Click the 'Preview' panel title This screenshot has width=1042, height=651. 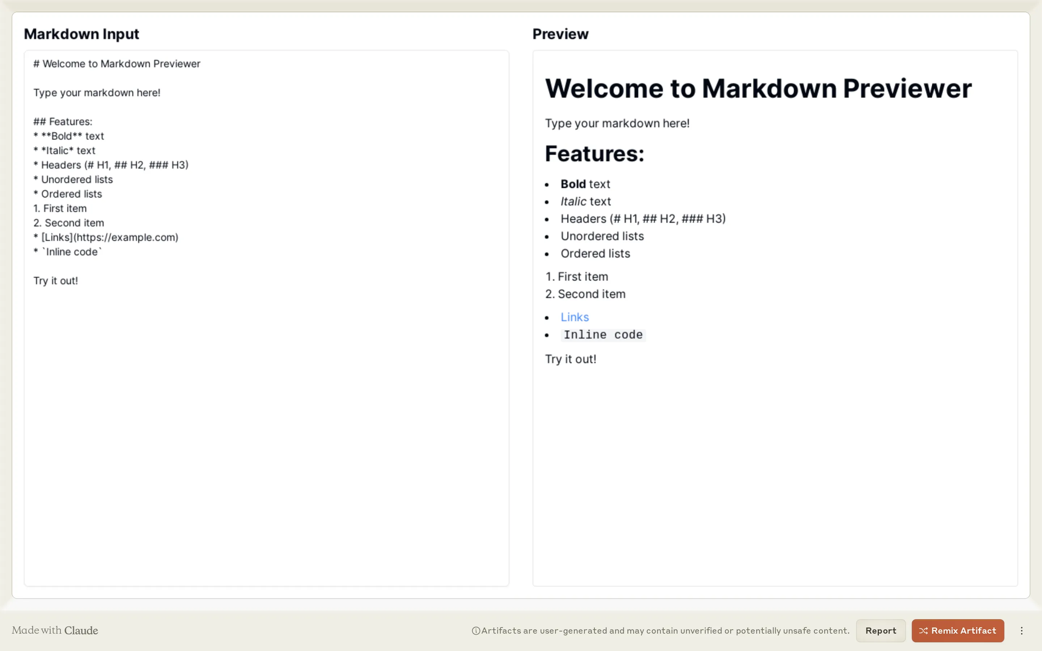coord(560,34)
